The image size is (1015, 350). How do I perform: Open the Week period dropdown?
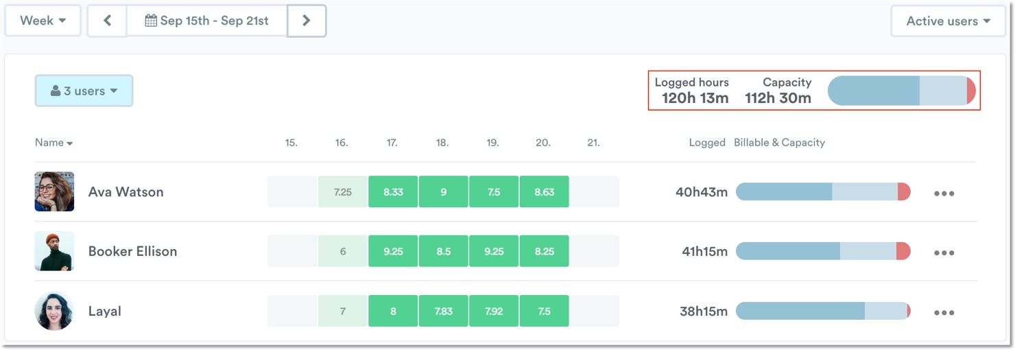pyautogui.click(x=43, y=21)
